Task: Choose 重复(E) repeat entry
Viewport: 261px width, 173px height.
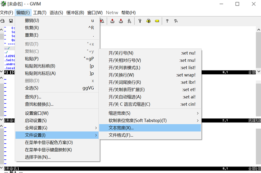Action: (x=57, y=35)
